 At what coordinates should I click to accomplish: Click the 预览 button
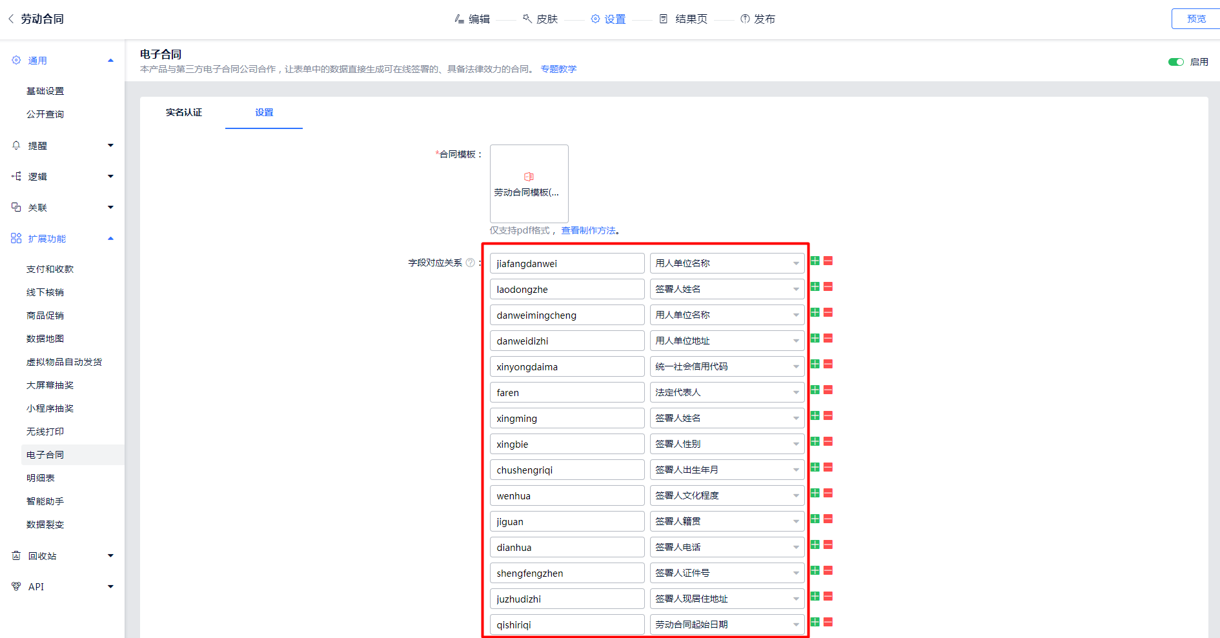1195,19
